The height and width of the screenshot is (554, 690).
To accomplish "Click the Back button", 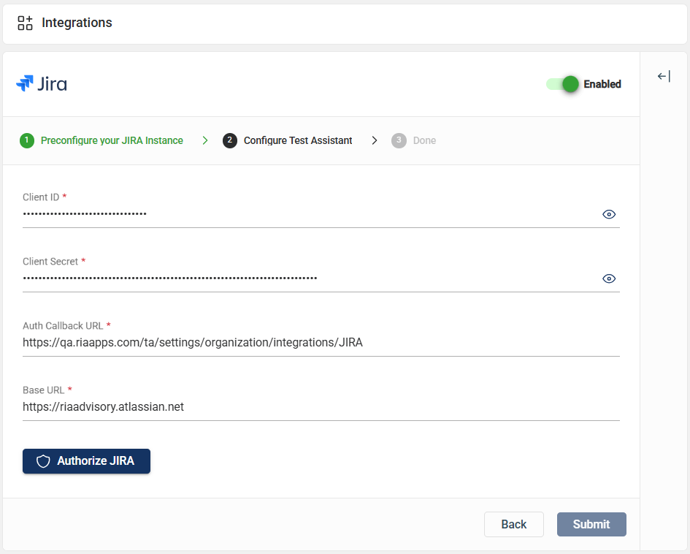I will 514,524.
